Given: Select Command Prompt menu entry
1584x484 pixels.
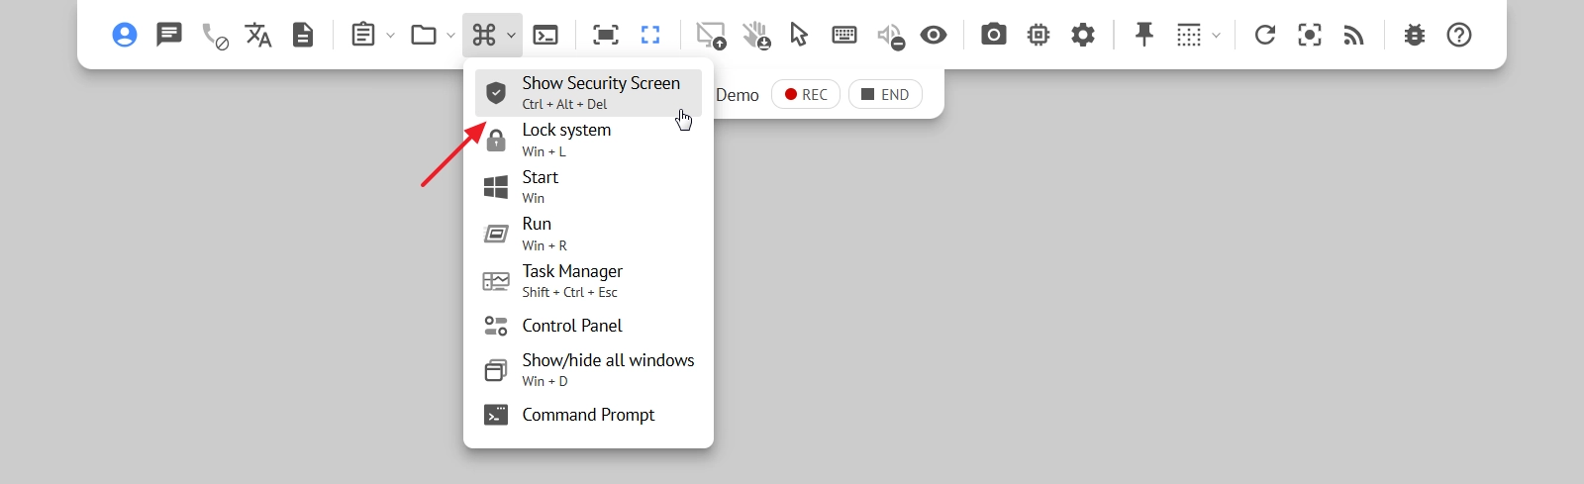Looking at the screenshot, I should click(x=588, y=415).
